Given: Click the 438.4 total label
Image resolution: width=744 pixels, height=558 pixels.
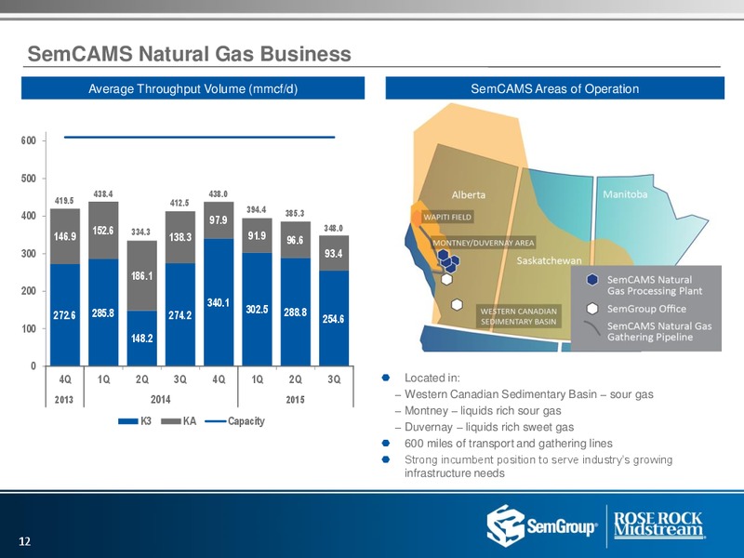Looking at the screenshot, I should point(103,194).
